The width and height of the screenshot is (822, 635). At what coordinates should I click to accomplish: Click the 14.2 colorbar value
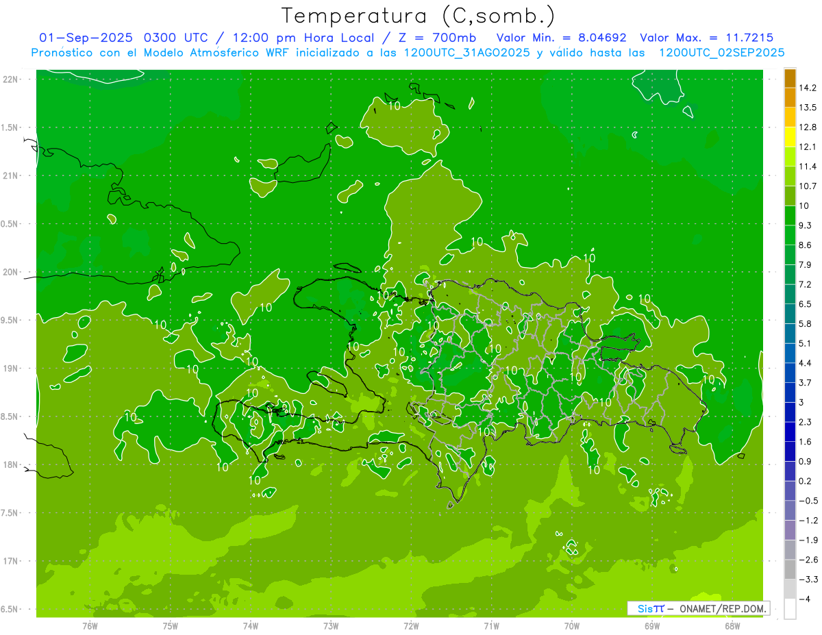[808, 88]
